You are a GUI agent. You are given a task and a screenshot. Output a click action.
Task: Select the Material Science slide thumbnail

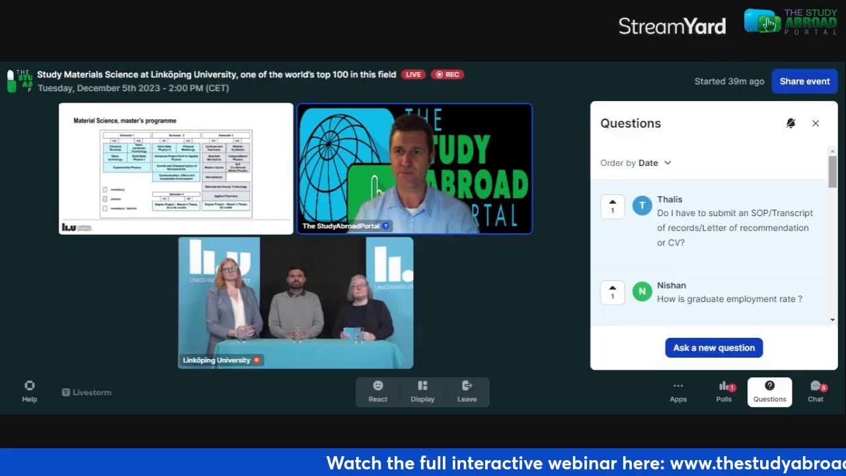(176, 169)
